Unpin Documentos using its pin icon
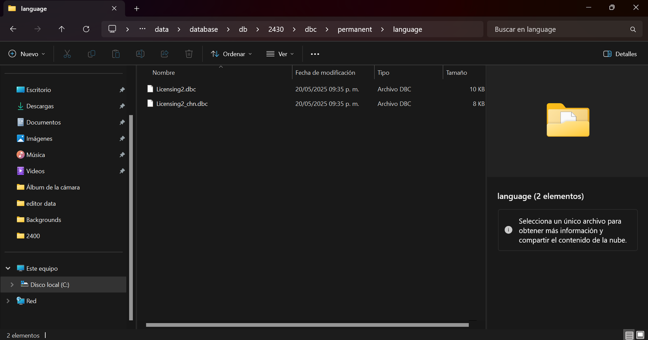Viewport: 648px width, 340px height. tap(122, 122)
